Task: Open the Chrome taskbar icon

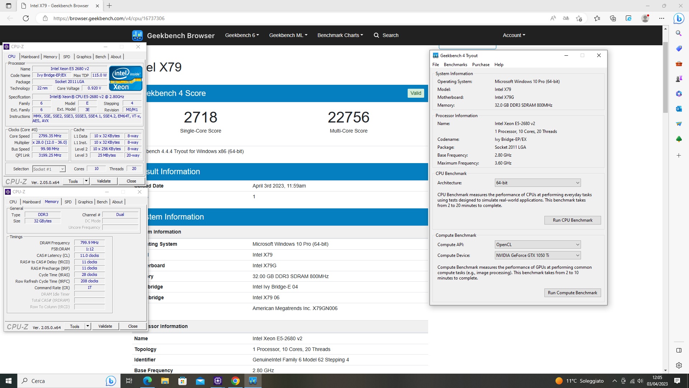Action: tap(235, 381)
